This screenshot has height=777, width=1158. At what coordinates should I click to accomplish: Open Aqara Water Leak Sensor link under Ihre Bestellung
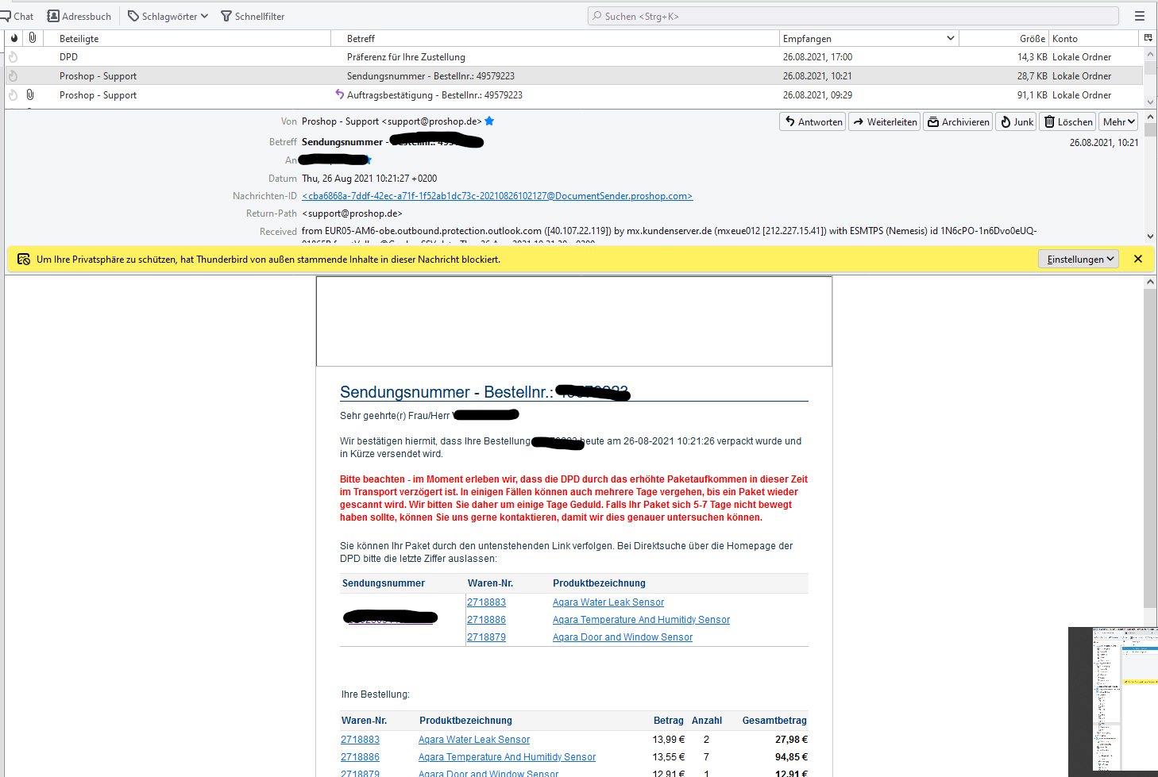(474, 740)
